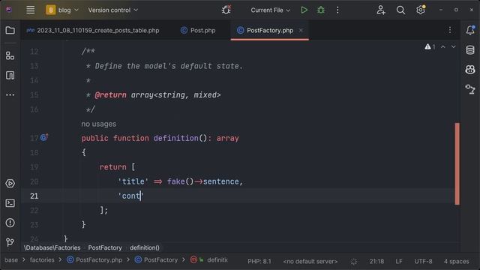480x270 pixels.
Task: Open the Project tool window folder icon
Action: tap(10, 30)
